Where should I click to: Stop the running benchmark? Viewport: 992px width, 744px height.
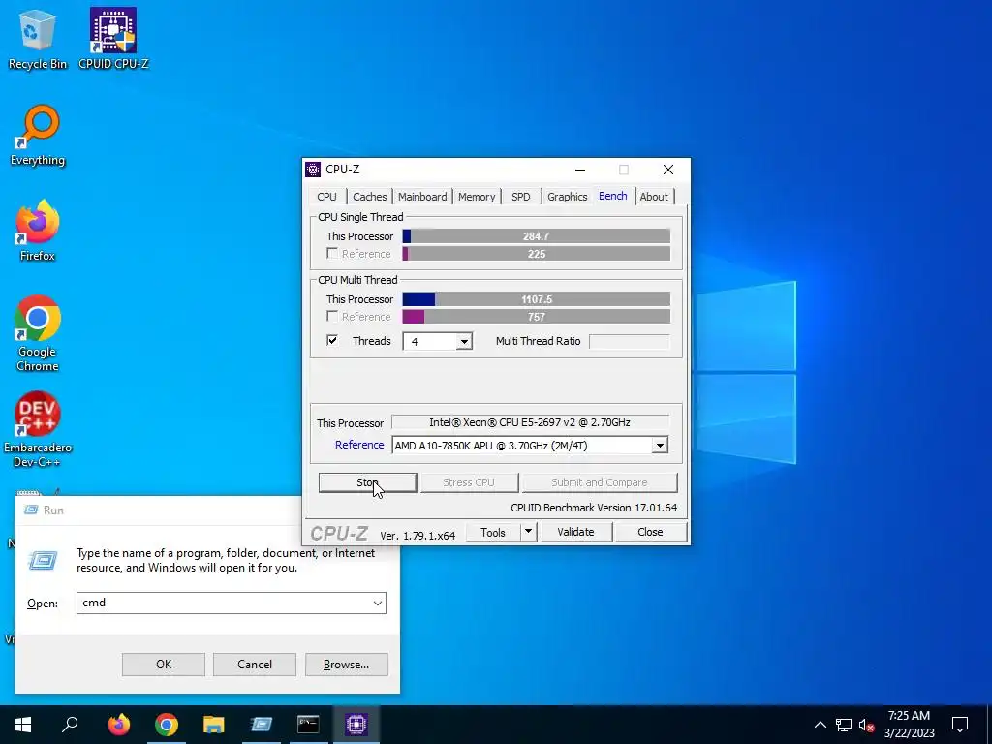click(x=367, y=482)
